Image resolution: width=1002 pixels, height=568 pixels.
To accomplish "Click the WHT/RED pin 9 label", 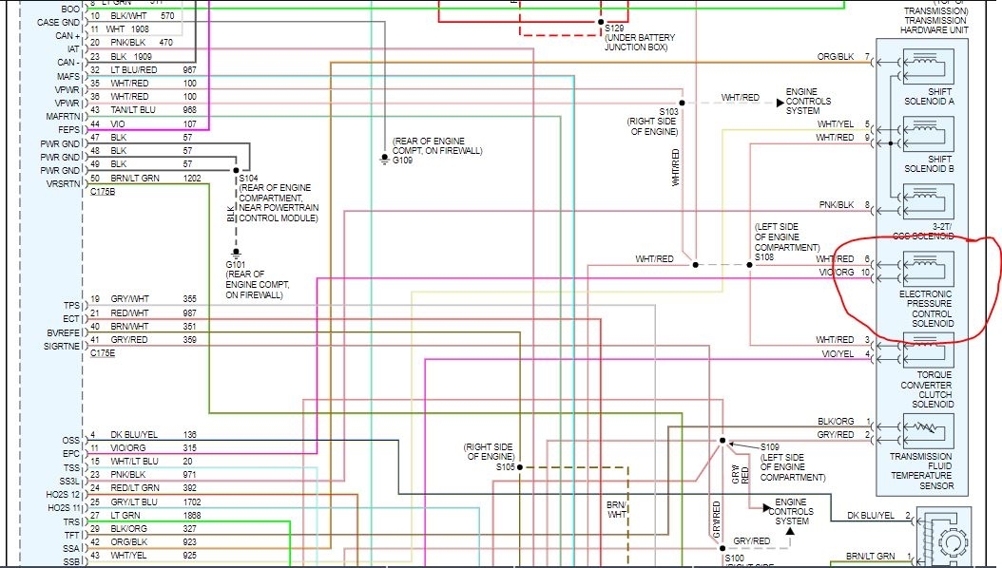I will (843, 137).
